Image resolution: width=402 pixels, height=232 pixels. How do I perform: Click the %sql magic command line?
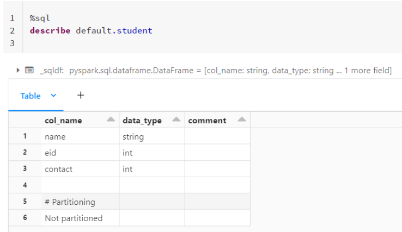point(40,18)
